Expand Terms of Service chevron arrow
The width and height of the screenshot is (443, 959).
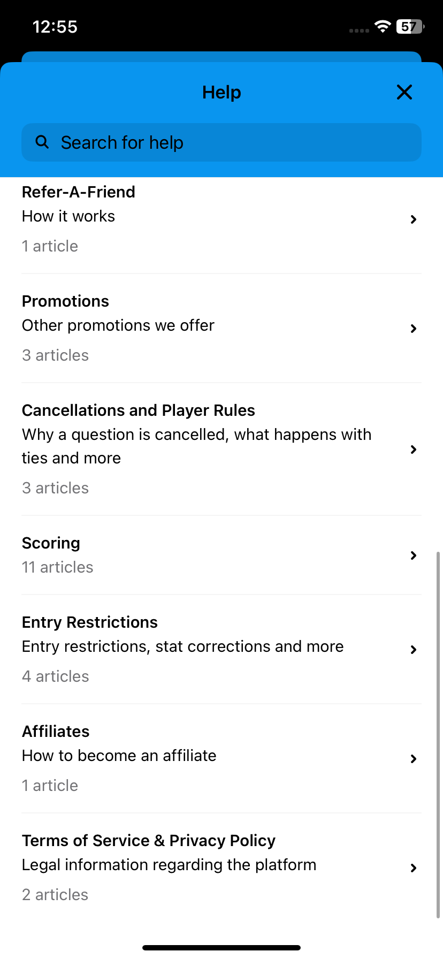click(413, 868)
